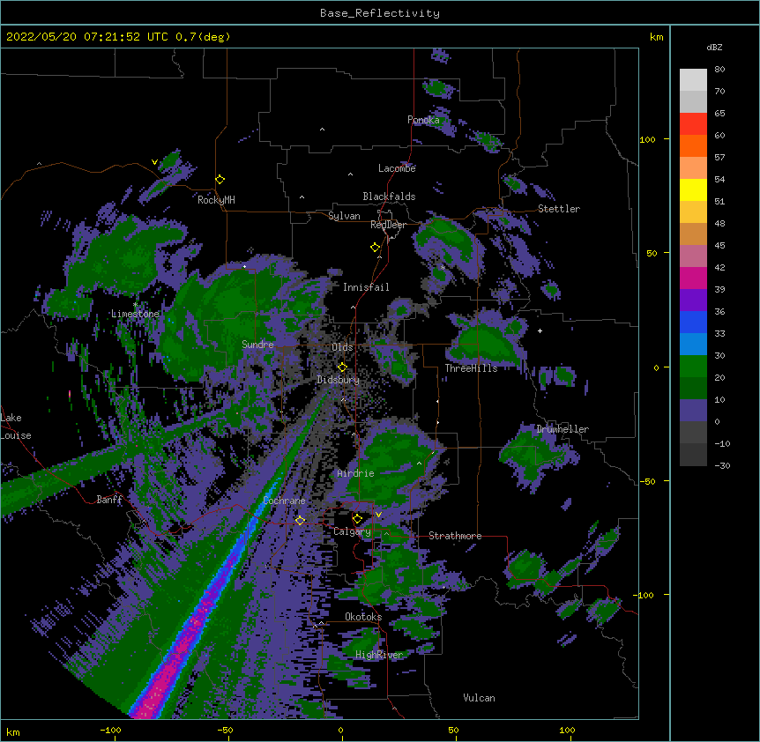Screen dimensions: 760x742
Task: Click the km unit label at bottom left
Action: pos(13,732)
